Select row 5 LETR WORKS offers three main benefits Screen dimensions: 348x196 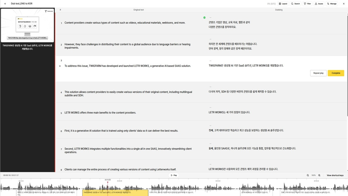pyautogui.click(x=100, y=113)
